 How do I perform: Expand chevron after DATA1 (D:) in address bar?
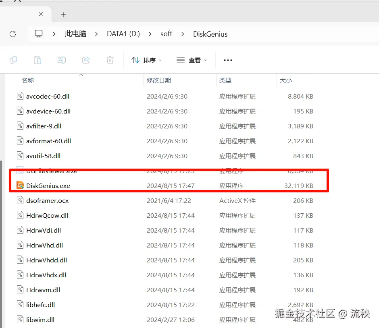tap(150, 34)
